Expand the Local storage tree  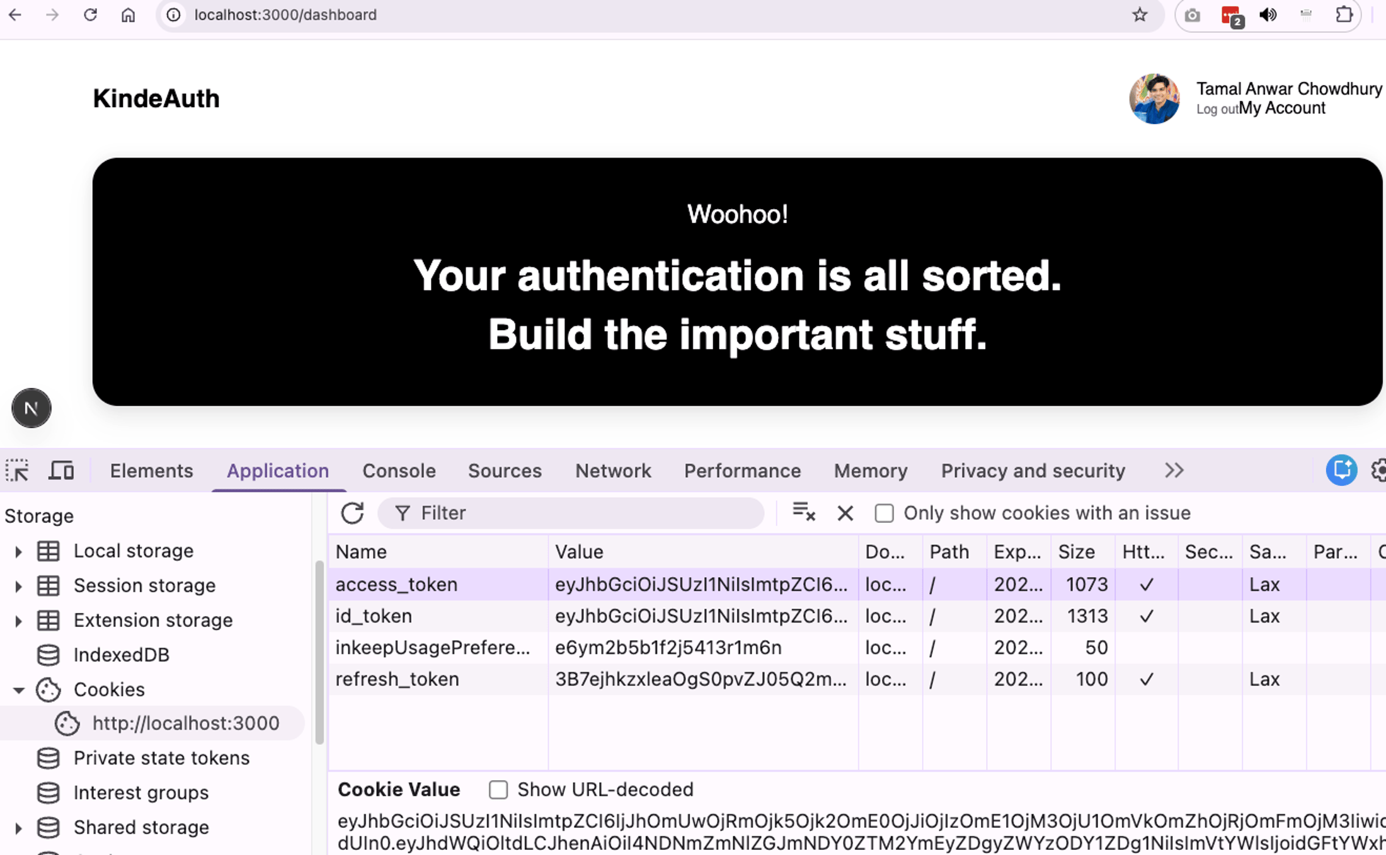18,551
